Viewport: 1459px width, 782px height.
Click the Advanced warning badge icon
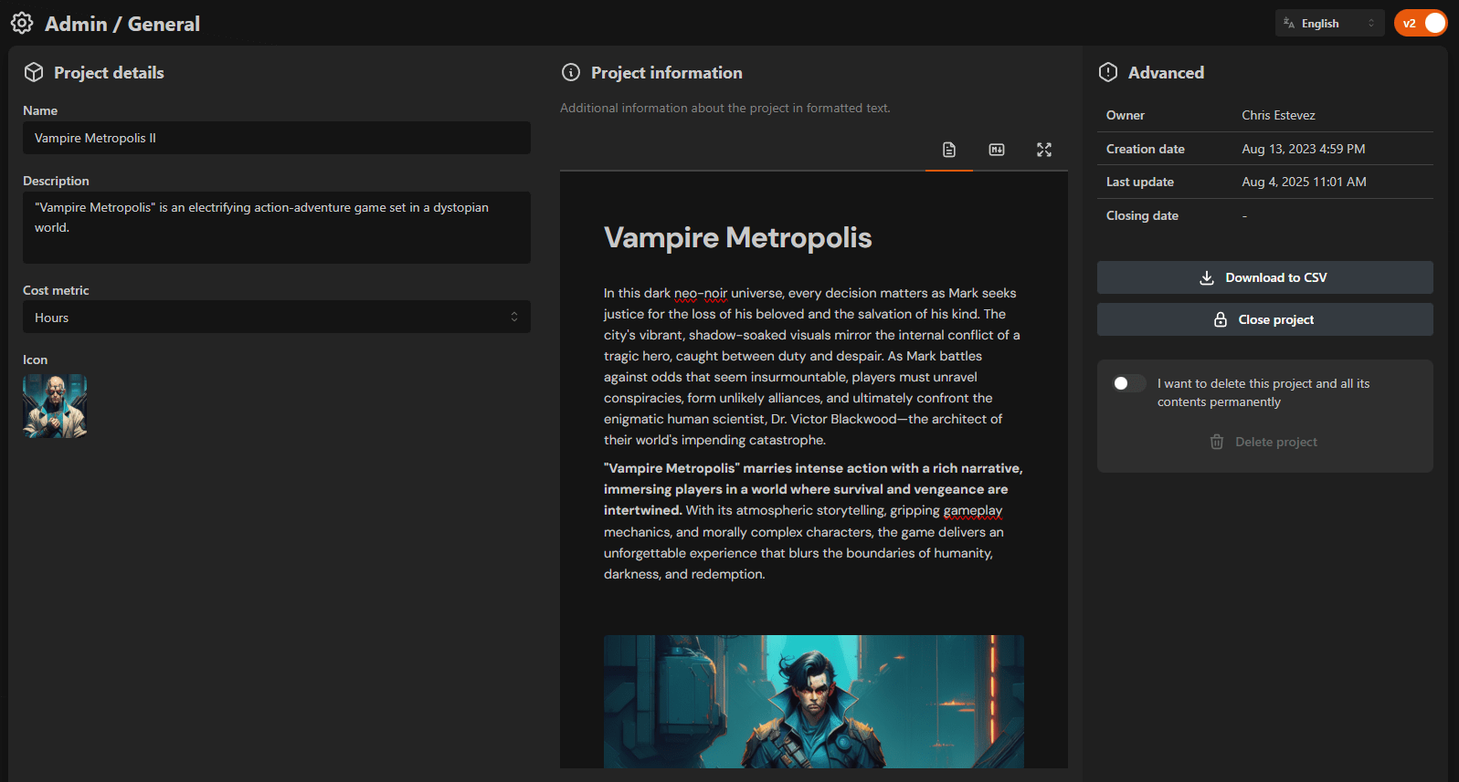pos(1108,73)
